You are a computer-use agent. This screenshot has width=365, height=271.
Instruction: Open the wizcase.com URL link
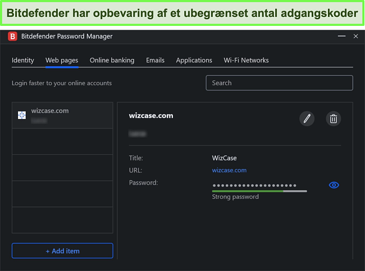pyautogui.click(x=229, y=170)
